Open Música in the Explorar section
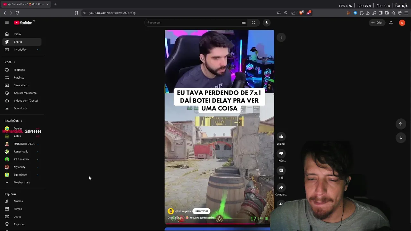Screen dimensions: 411x231 [x=22, y=201]
